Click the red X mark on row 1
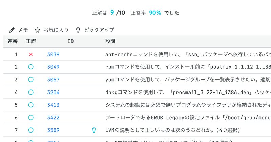The width and height of the screenshot is (271, 142). click(31, 54)
